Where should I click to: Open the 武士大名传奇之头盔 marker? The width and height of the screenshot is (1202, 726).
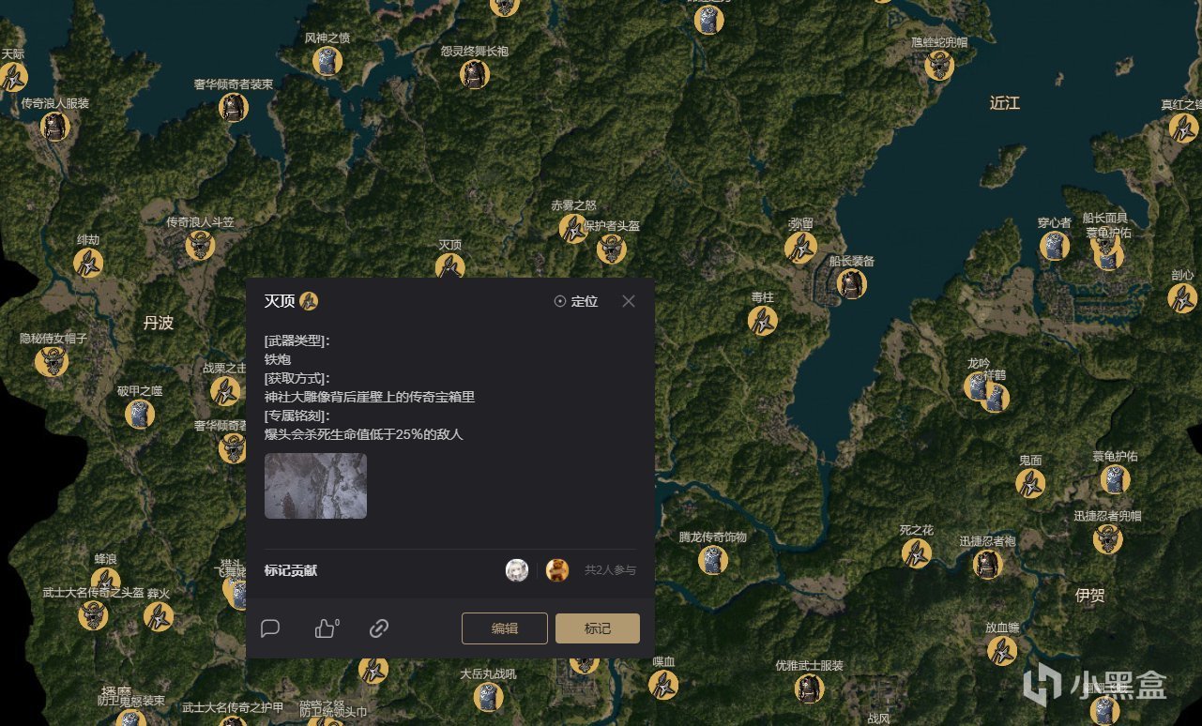[x=93, y=615]
